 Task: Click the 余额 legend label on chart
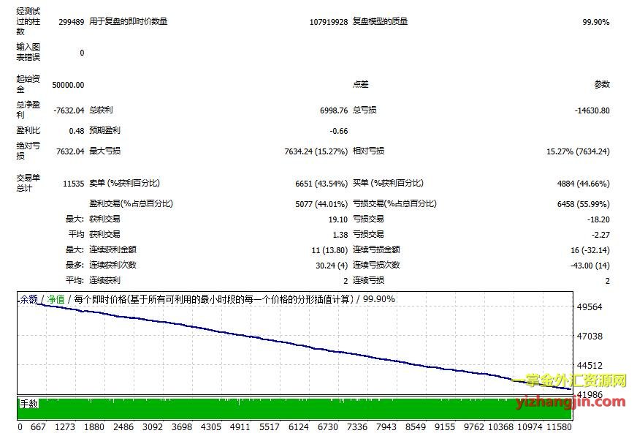(x=28, y=299)
